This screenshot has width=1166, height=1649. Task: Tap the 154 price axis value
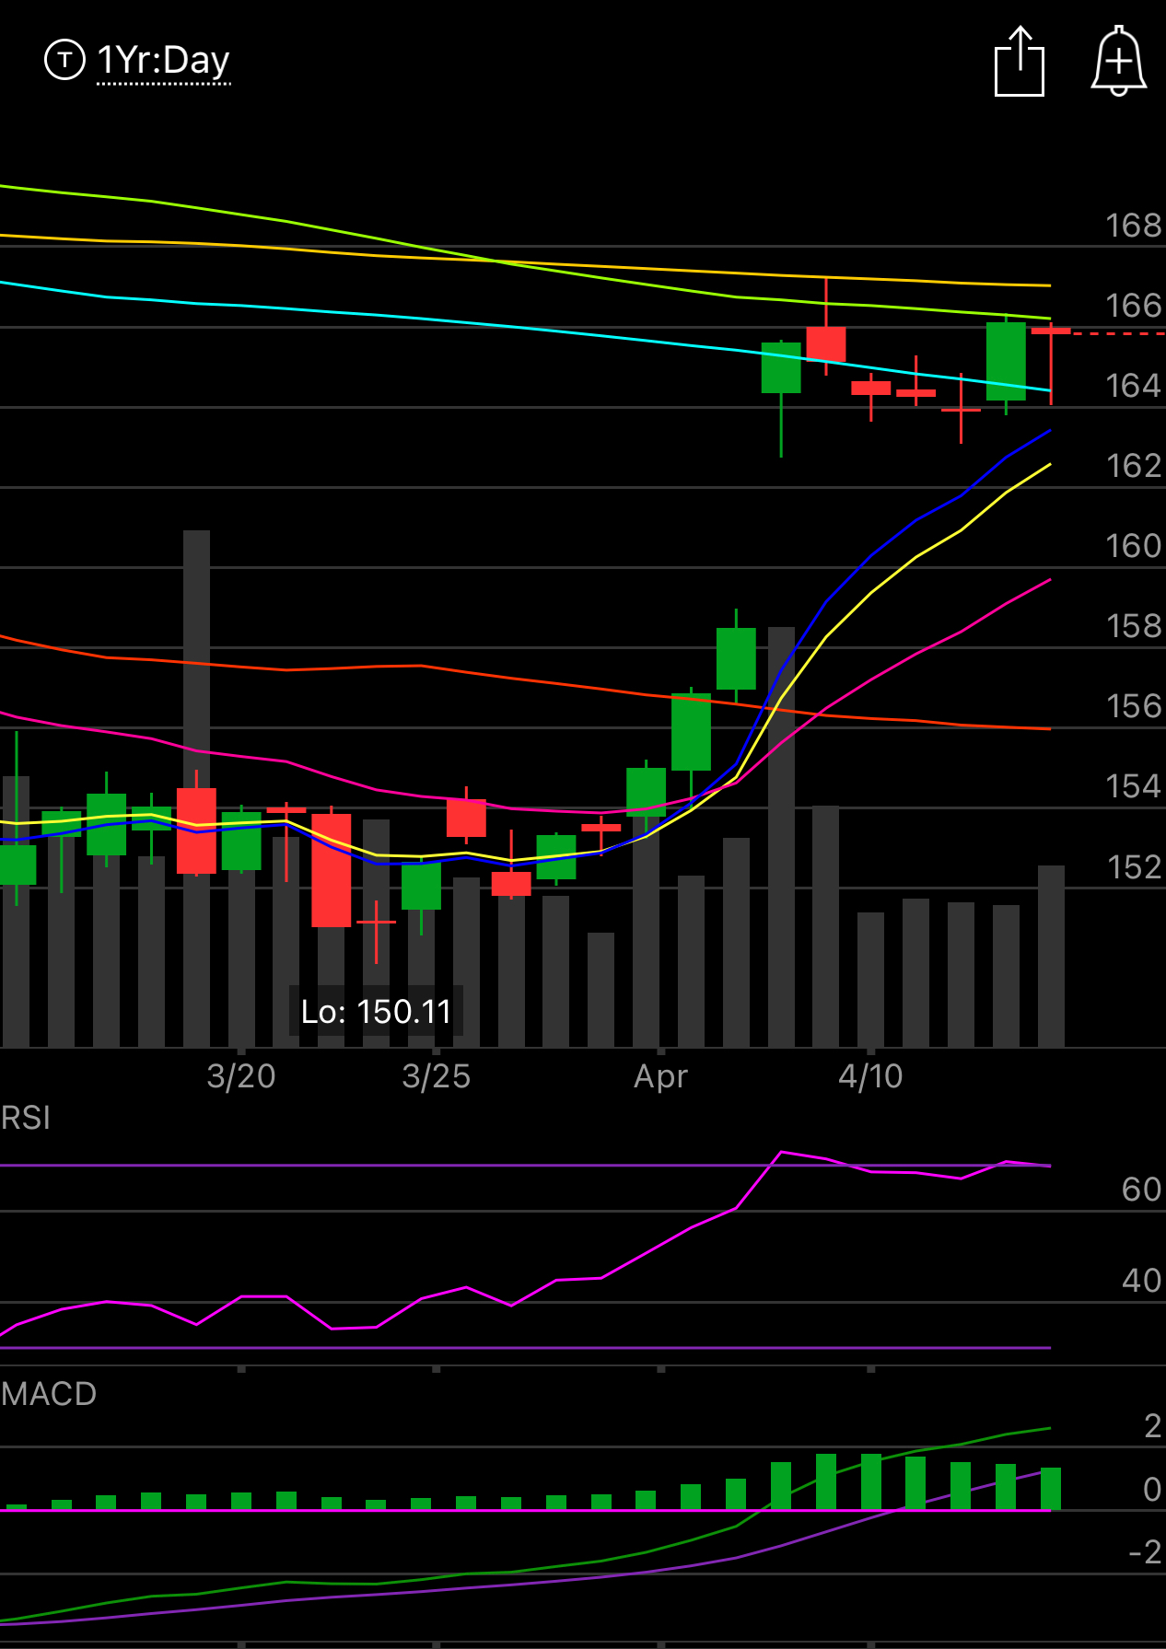coord(1134,786)
